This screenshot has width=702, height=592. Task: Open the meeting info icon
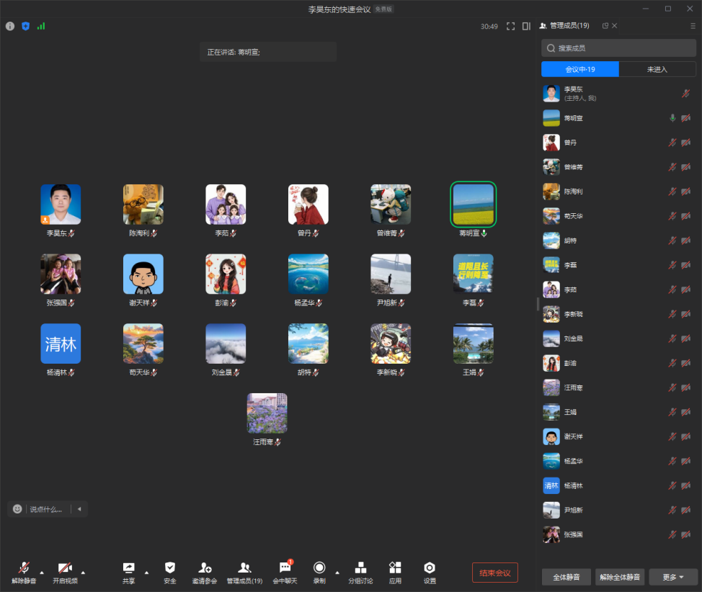10,26
